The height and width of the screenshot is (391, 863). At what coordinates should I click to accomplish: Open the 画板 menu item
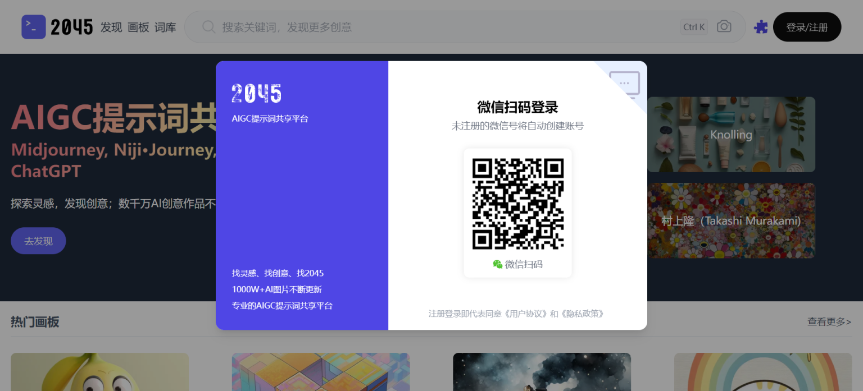click(138, 27)
